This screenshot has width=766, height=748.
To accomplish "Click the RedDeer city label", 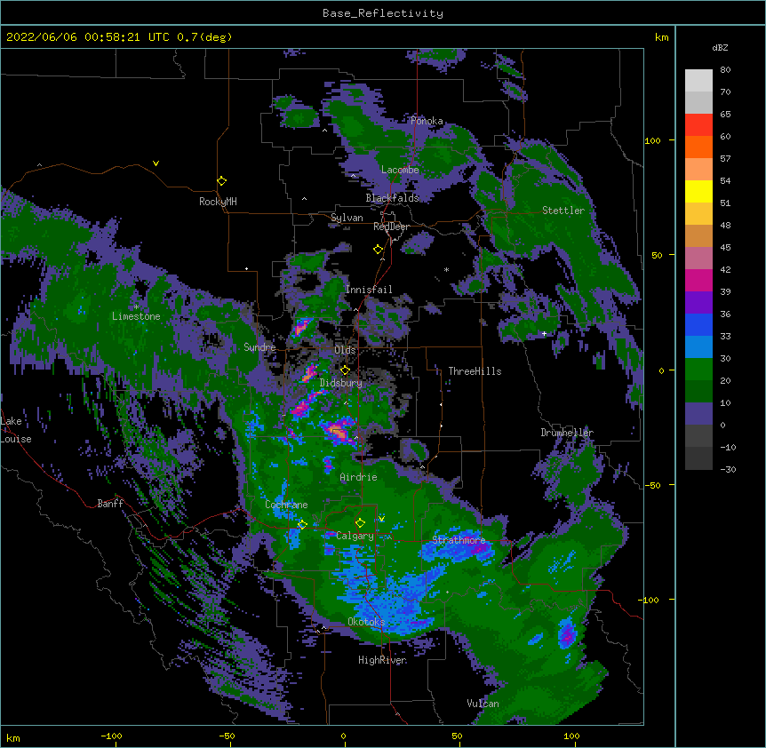I will 391,227.
